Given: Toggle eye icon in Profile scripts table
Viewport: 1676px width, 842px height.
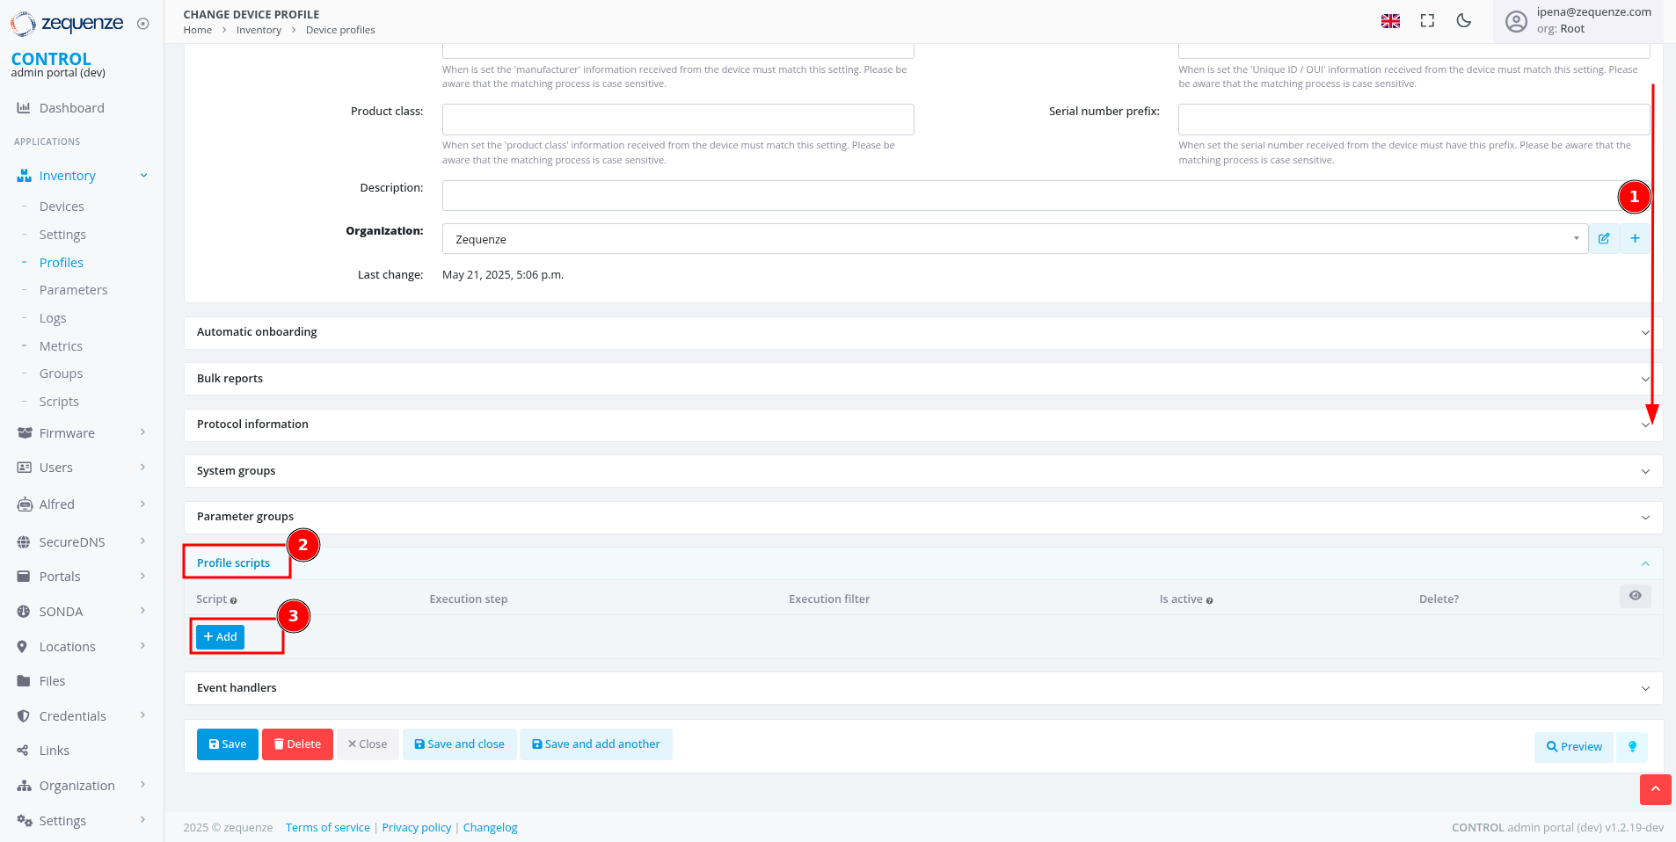Looking at the screenshot, I should point(1635,596).
